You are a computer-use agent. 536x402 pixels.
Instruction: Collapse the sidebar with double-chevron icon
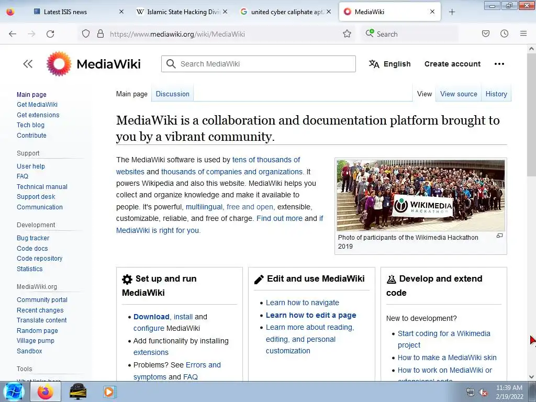point(28,64)
